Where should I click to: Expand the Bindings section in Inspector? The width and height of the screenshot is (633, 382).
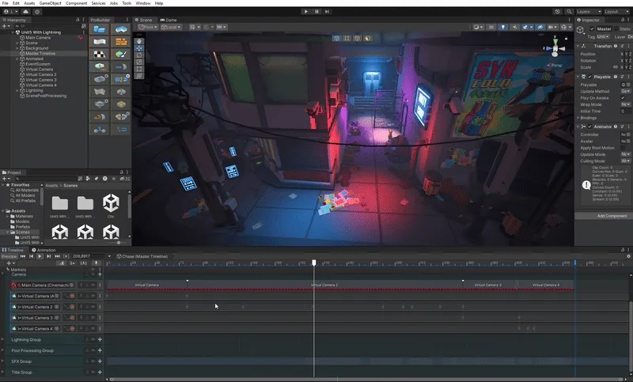pyautogui.click(x=582, y=117)
